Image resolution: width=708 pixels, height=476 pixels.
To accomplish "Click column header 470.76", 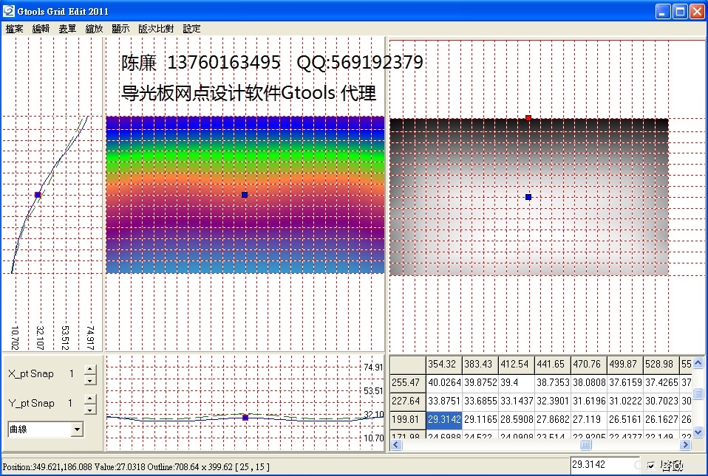I will coord(589,365).
